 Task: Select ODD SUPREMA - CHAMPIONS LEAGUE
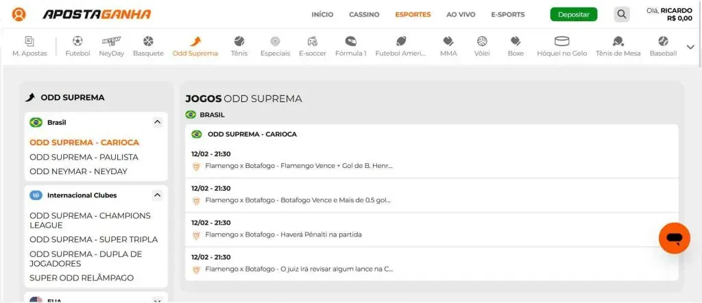[x=90, y=221]
